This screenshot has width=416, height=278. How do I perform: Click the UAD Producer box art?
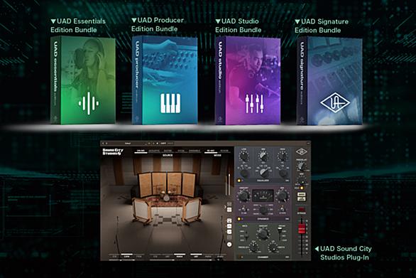[165, 80]
